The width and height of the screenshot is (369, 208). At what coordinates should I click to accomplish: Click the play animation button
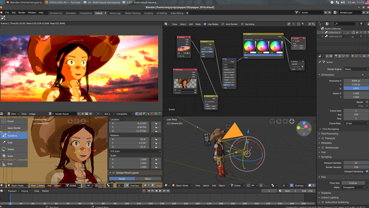pos(160,191)
